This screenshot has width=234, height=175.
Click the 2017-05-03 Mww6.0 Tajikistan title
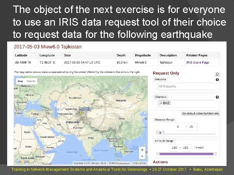47,47
